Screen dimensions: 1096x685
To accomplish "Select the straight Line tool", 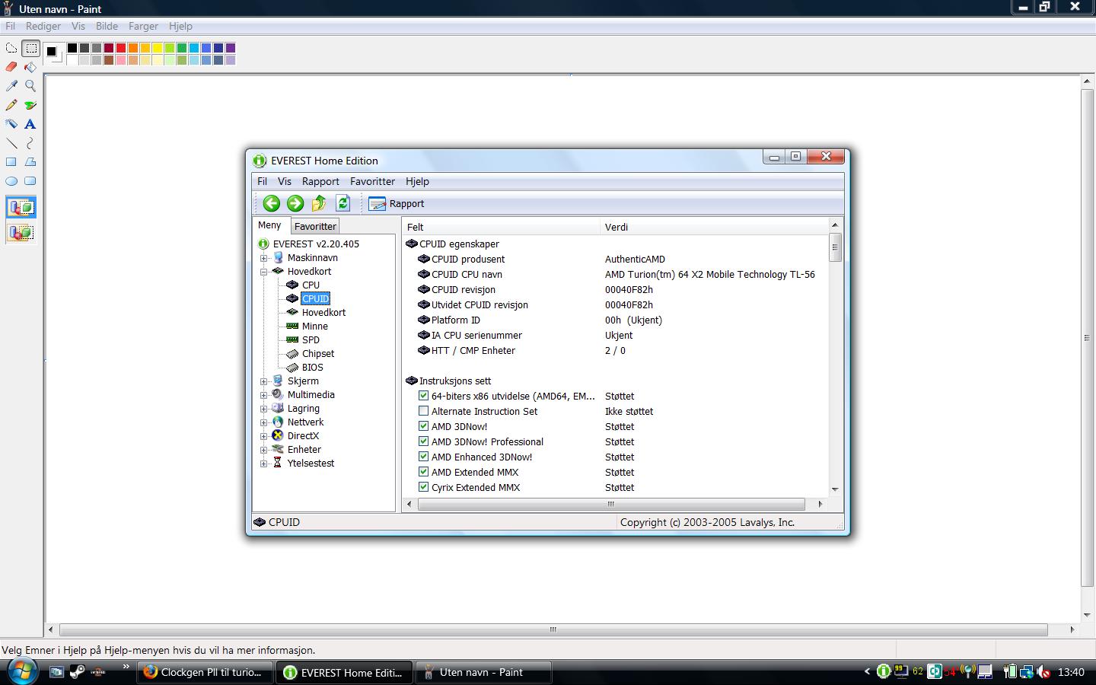I will point(11,143).
